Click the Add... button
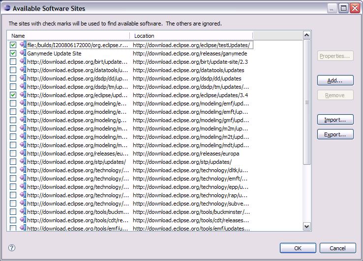The image size is (363, 261). pyautogui.click(x=335, y=80)
